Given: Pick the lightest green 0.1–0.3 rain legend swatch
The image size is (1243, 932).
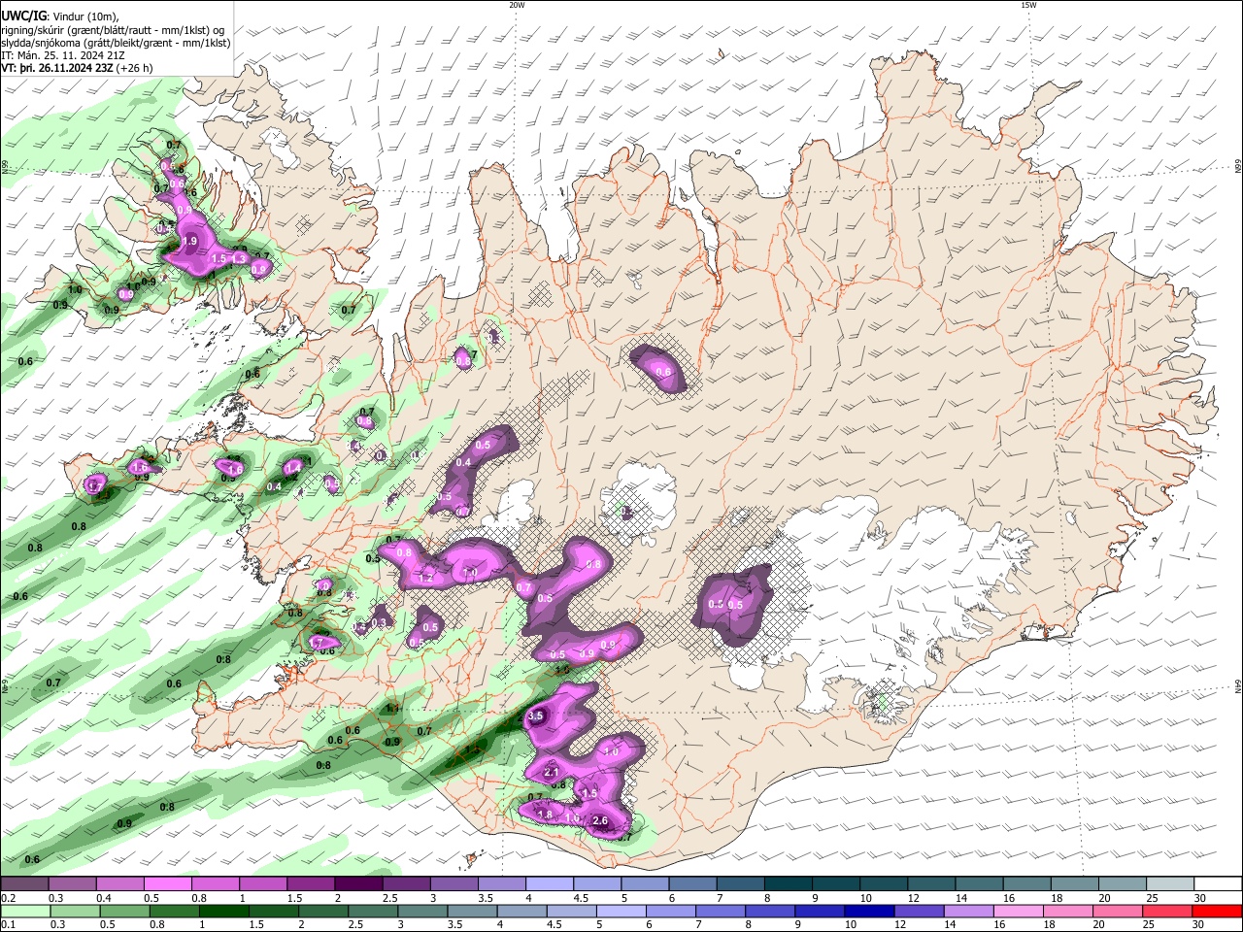Looking at the screenshot, I should click(x=26, y=911).
